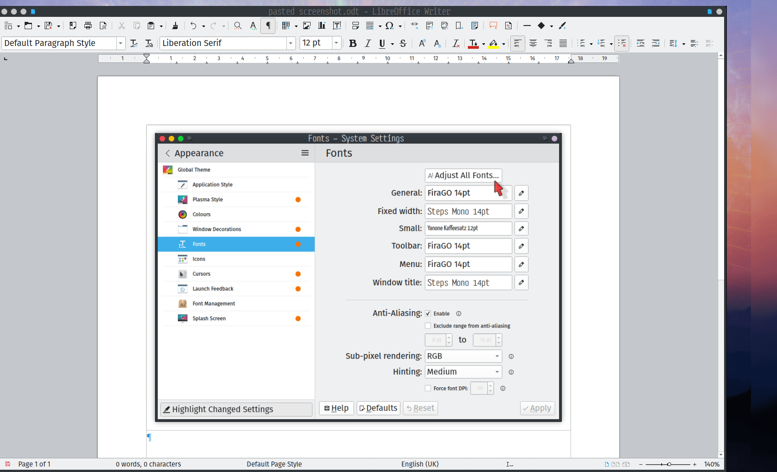
Task: Click the Undo arrow icon
Action: [x=193, y=26]
